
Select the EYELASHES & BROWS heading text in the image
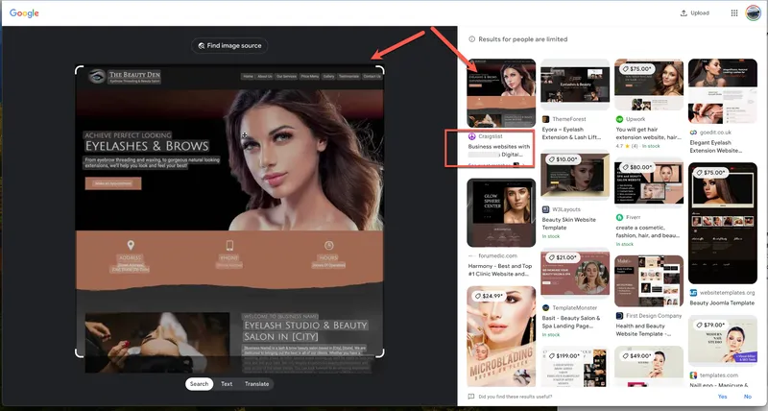click(147, 146)
